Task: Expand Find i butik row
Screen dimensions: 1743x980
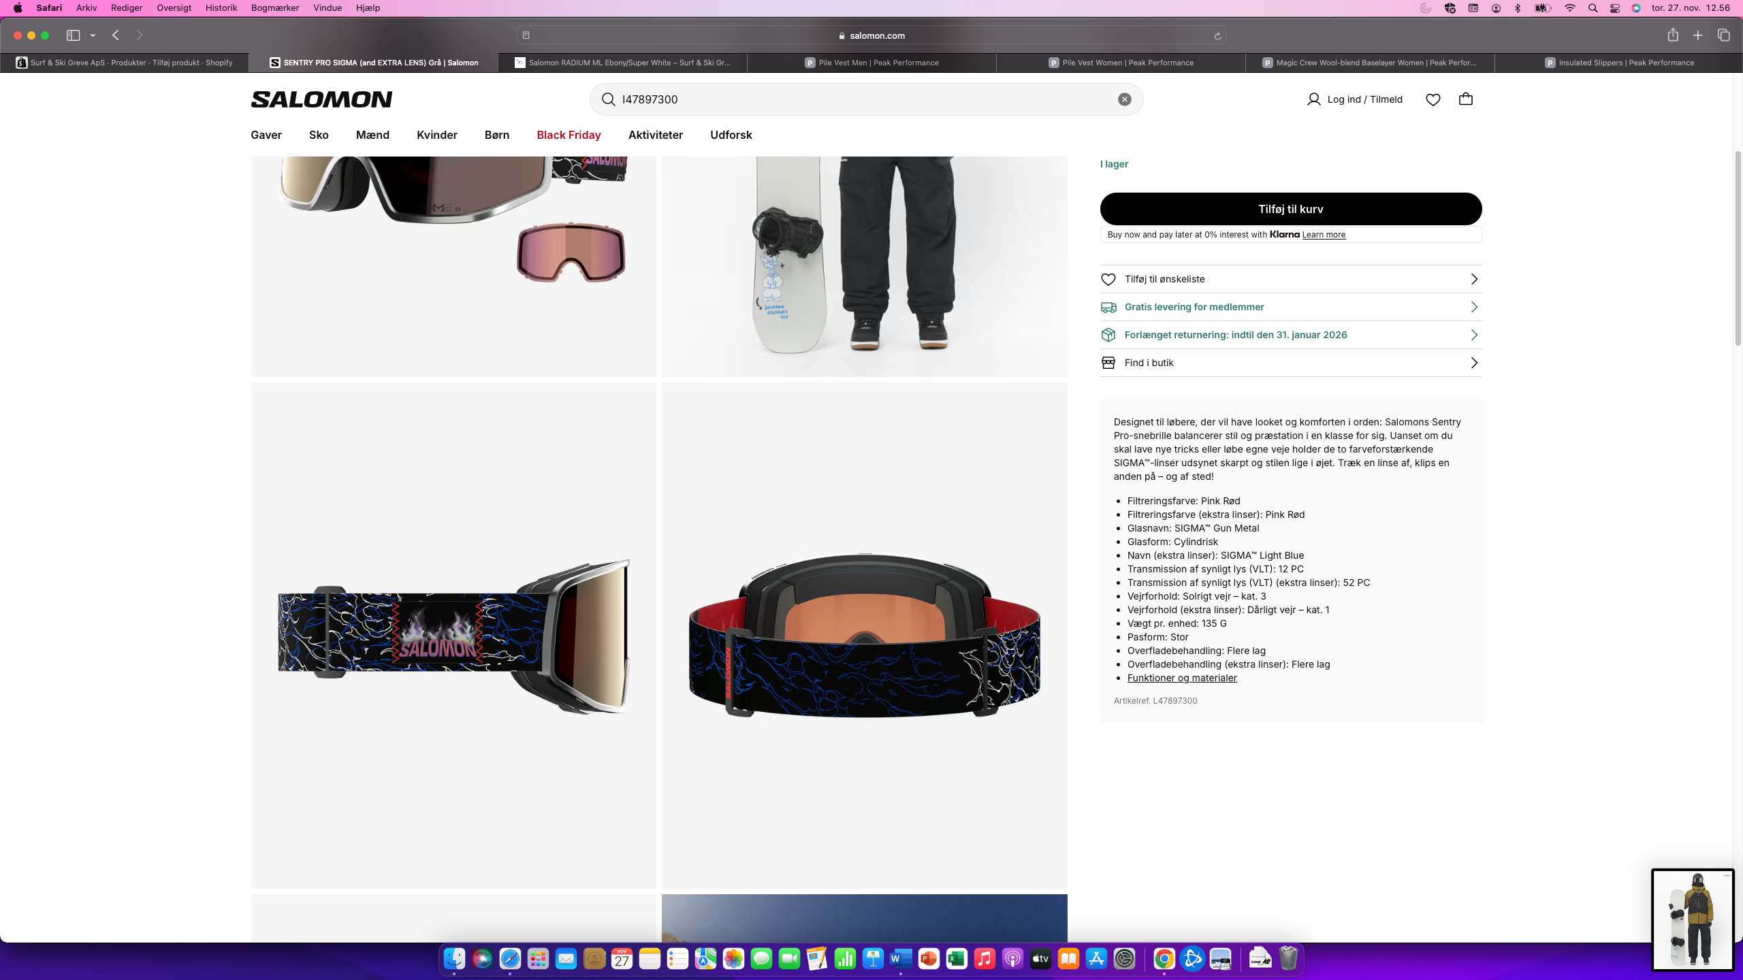Action: click(x=1290, y=363)
